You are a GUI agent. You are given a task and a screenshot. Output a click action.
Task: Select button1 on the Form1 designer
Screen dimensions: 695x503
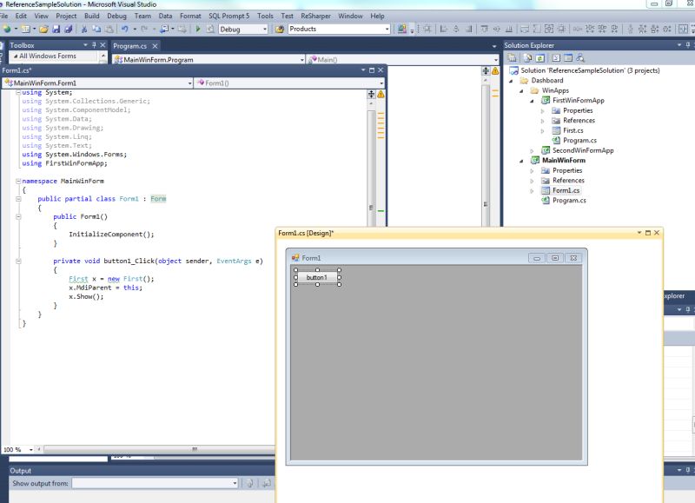point(317,277)
